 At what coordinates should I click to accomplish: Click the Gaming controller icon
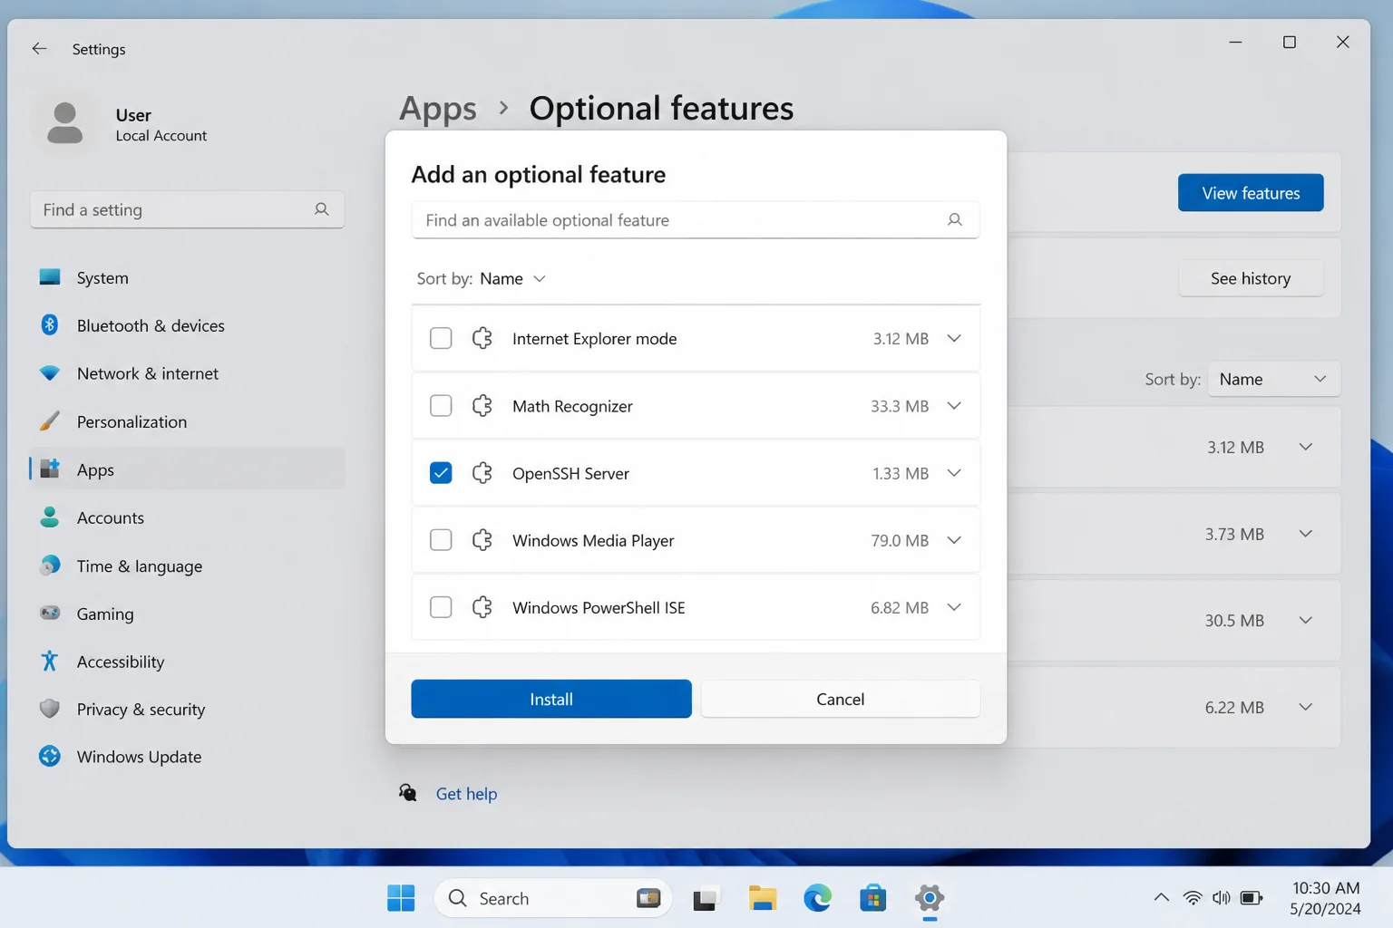pos(50,613)
